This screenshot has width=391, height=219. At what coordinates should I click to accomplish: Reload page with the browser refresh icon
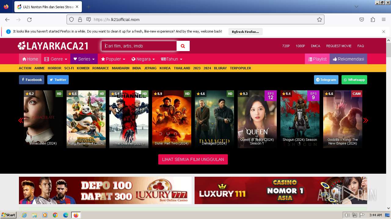point(29,19)
